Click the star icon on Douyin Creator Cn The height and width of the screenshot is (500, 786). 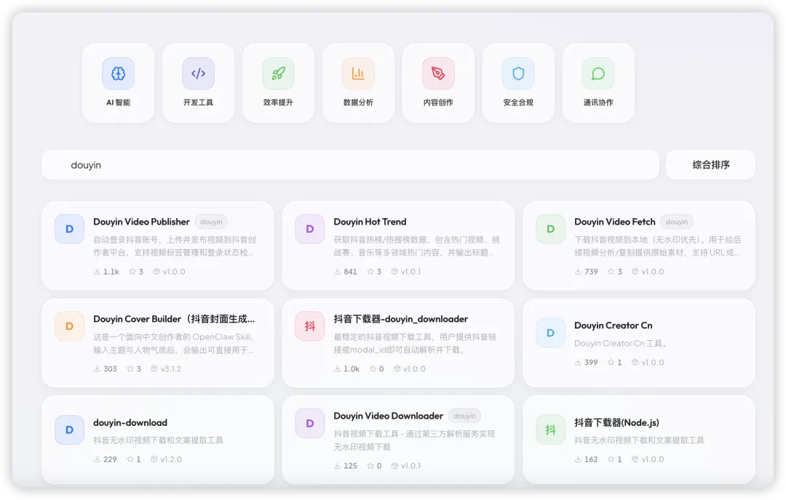pyautogui.click(x=611, y=363)
